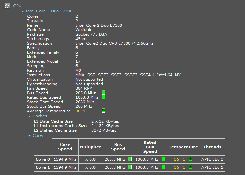Viewport: 245px width, 175px height.
Task: Click Core 0 Bus Speed green indicator
Action: [130, 159]
